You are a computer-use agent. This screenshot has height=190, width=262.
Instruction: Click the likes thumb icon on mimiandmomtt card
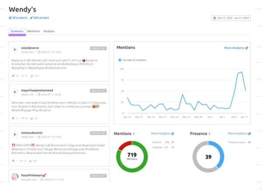[x=30, y=161]
